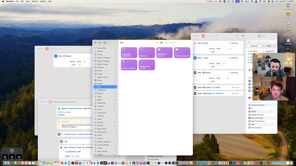
Task: Add the Stop and Output action
Action: [262, 118]
